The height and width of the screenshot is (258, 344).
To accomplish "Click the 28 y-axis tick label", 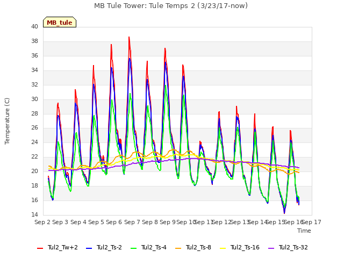I will tap(34, 113).
